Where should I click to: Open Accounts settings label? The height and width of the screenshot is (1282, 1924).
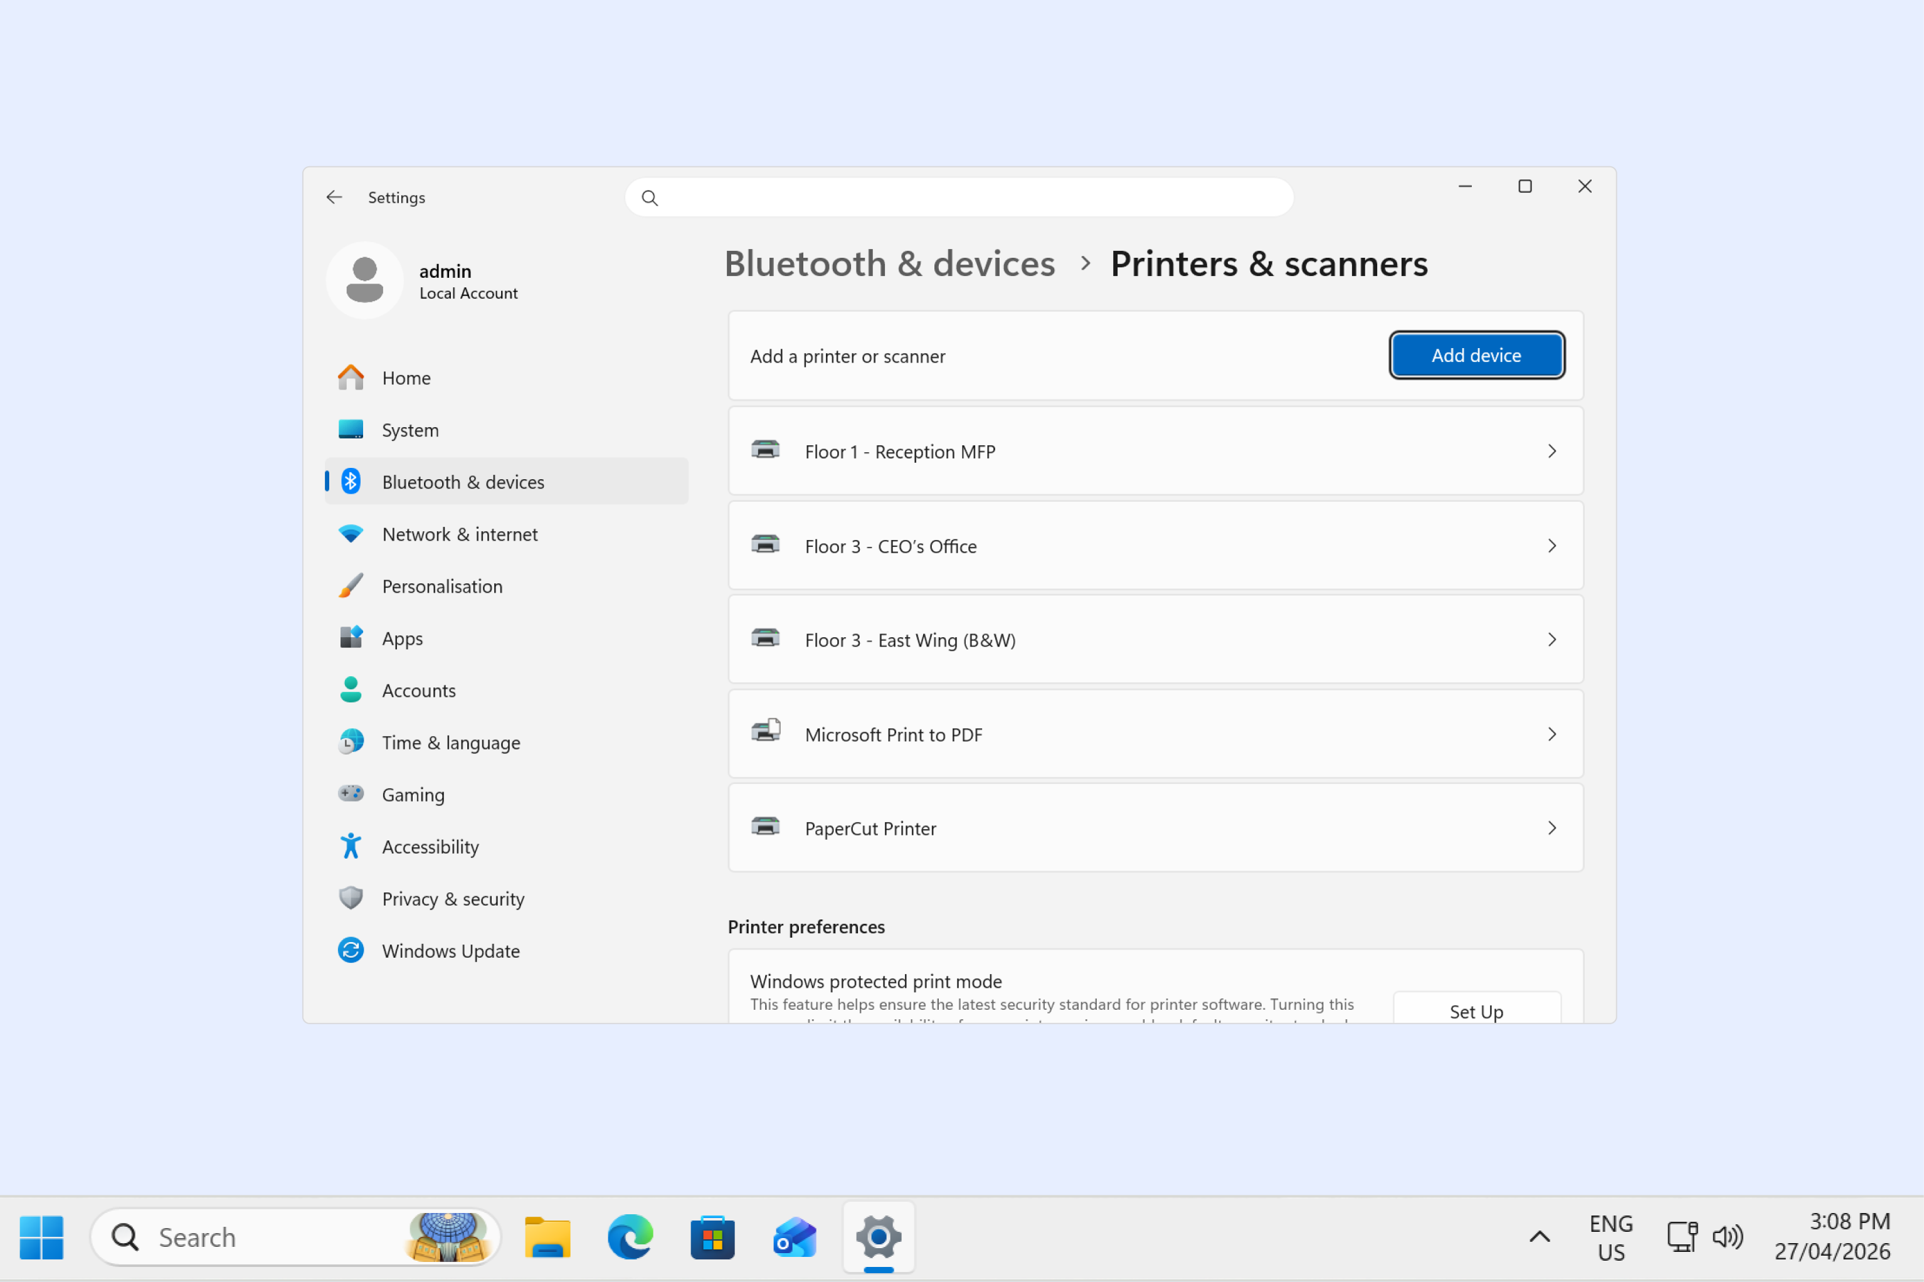(420, 690)
